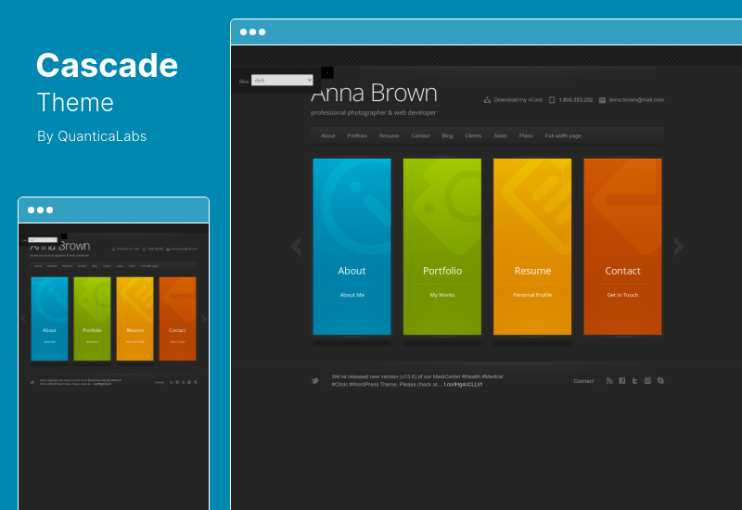Viewport: 742px width, 510px height.
Task: Click the envelope email icon in large preview header
Action: 602,100
